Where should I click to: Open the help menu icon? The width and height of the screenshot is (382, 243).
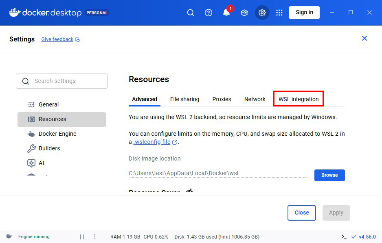point(209,13)
